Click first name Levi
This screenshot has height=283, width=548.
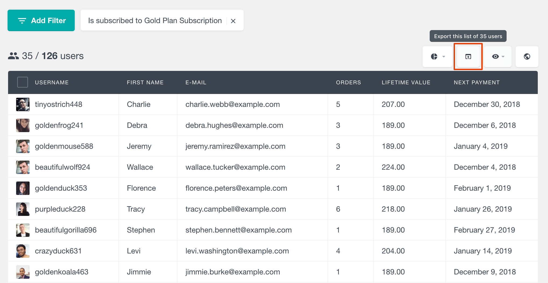[x=134, y=251]
